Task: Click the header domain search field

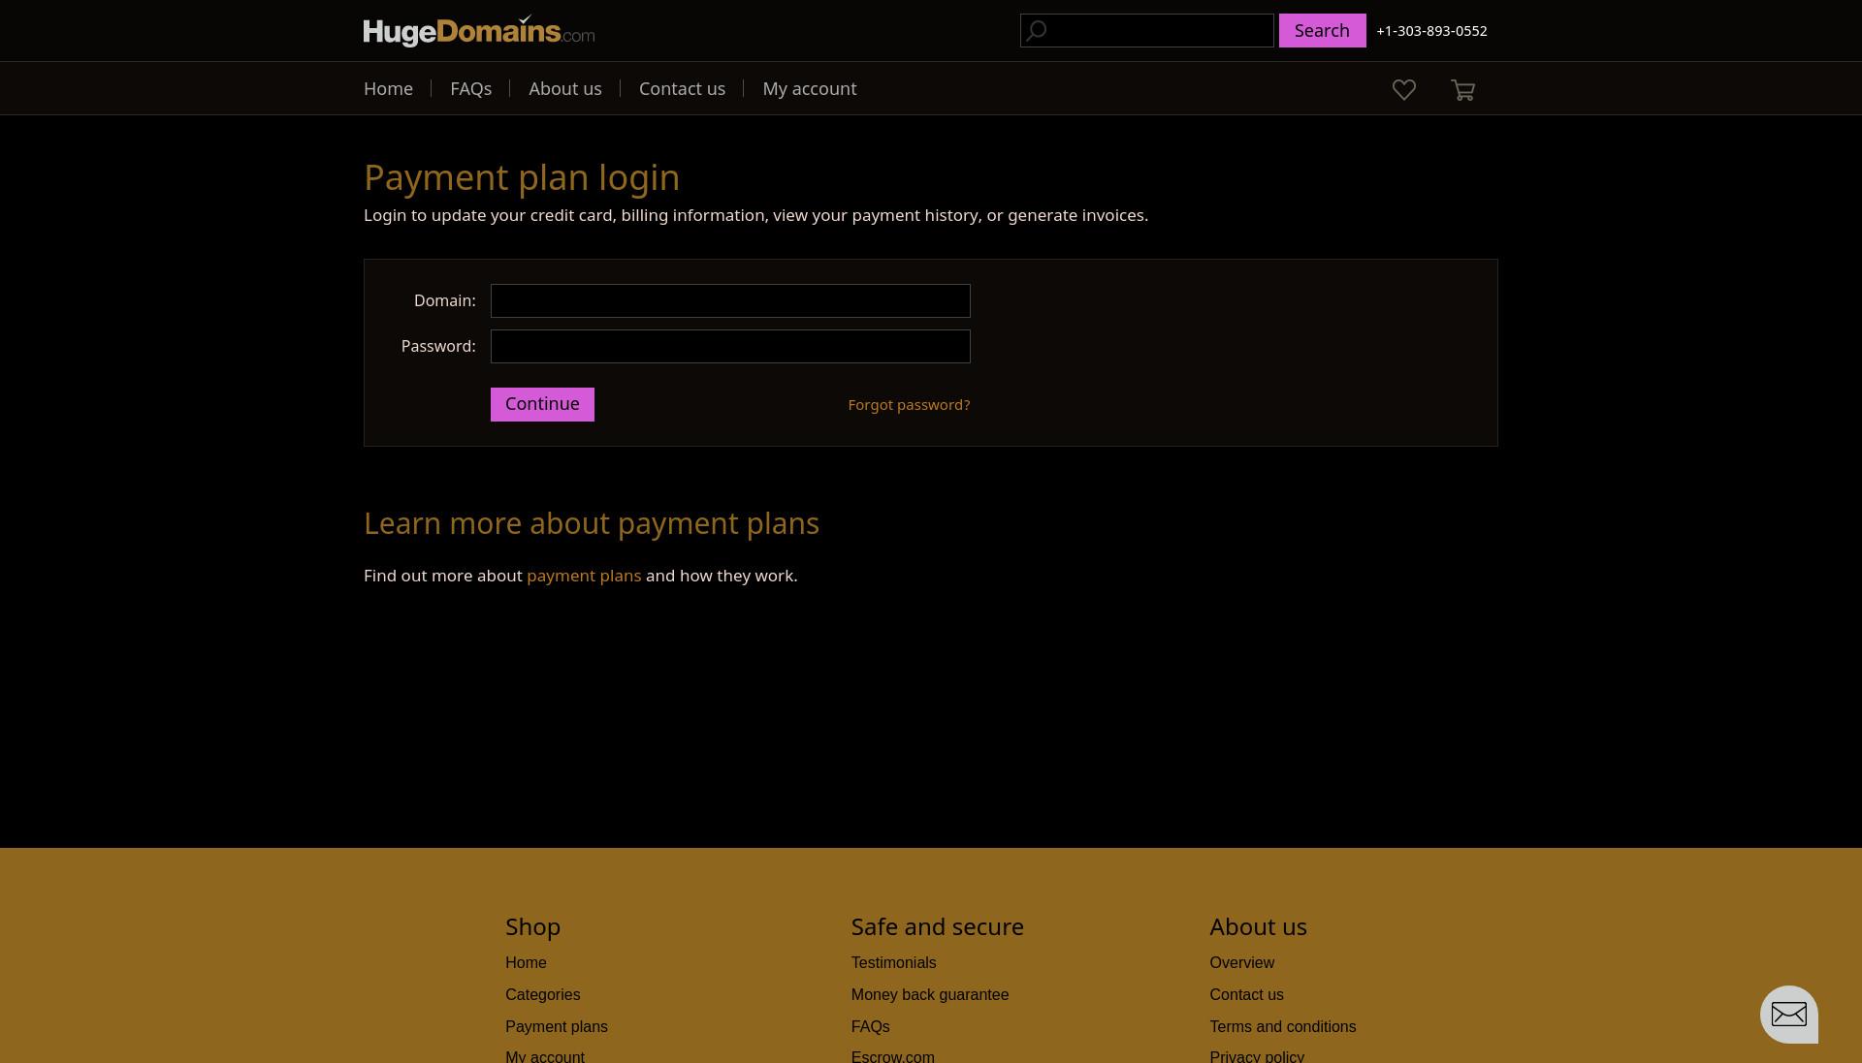Action: 1147,31
